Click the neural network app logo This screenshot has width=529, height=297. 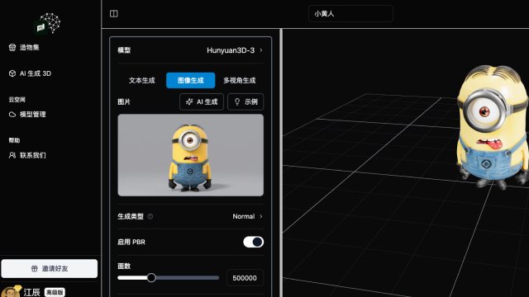click(x=47, y=23)
